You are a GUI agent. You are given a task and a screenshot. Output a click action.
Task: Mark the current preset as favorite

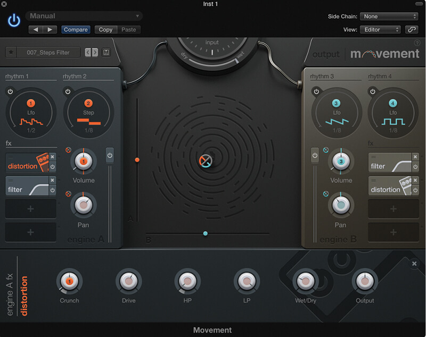(13, 53)
